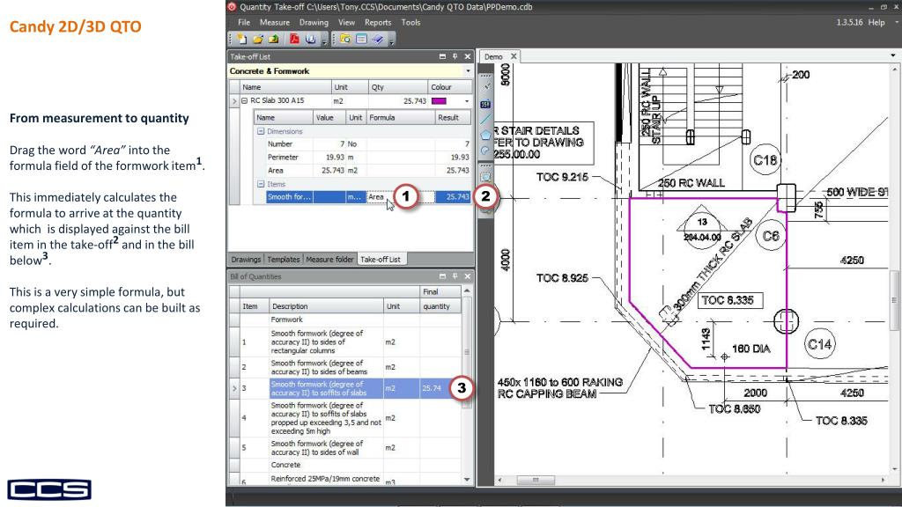Open the second toolbar overflow arrow
902x507 pixels.
392,40
